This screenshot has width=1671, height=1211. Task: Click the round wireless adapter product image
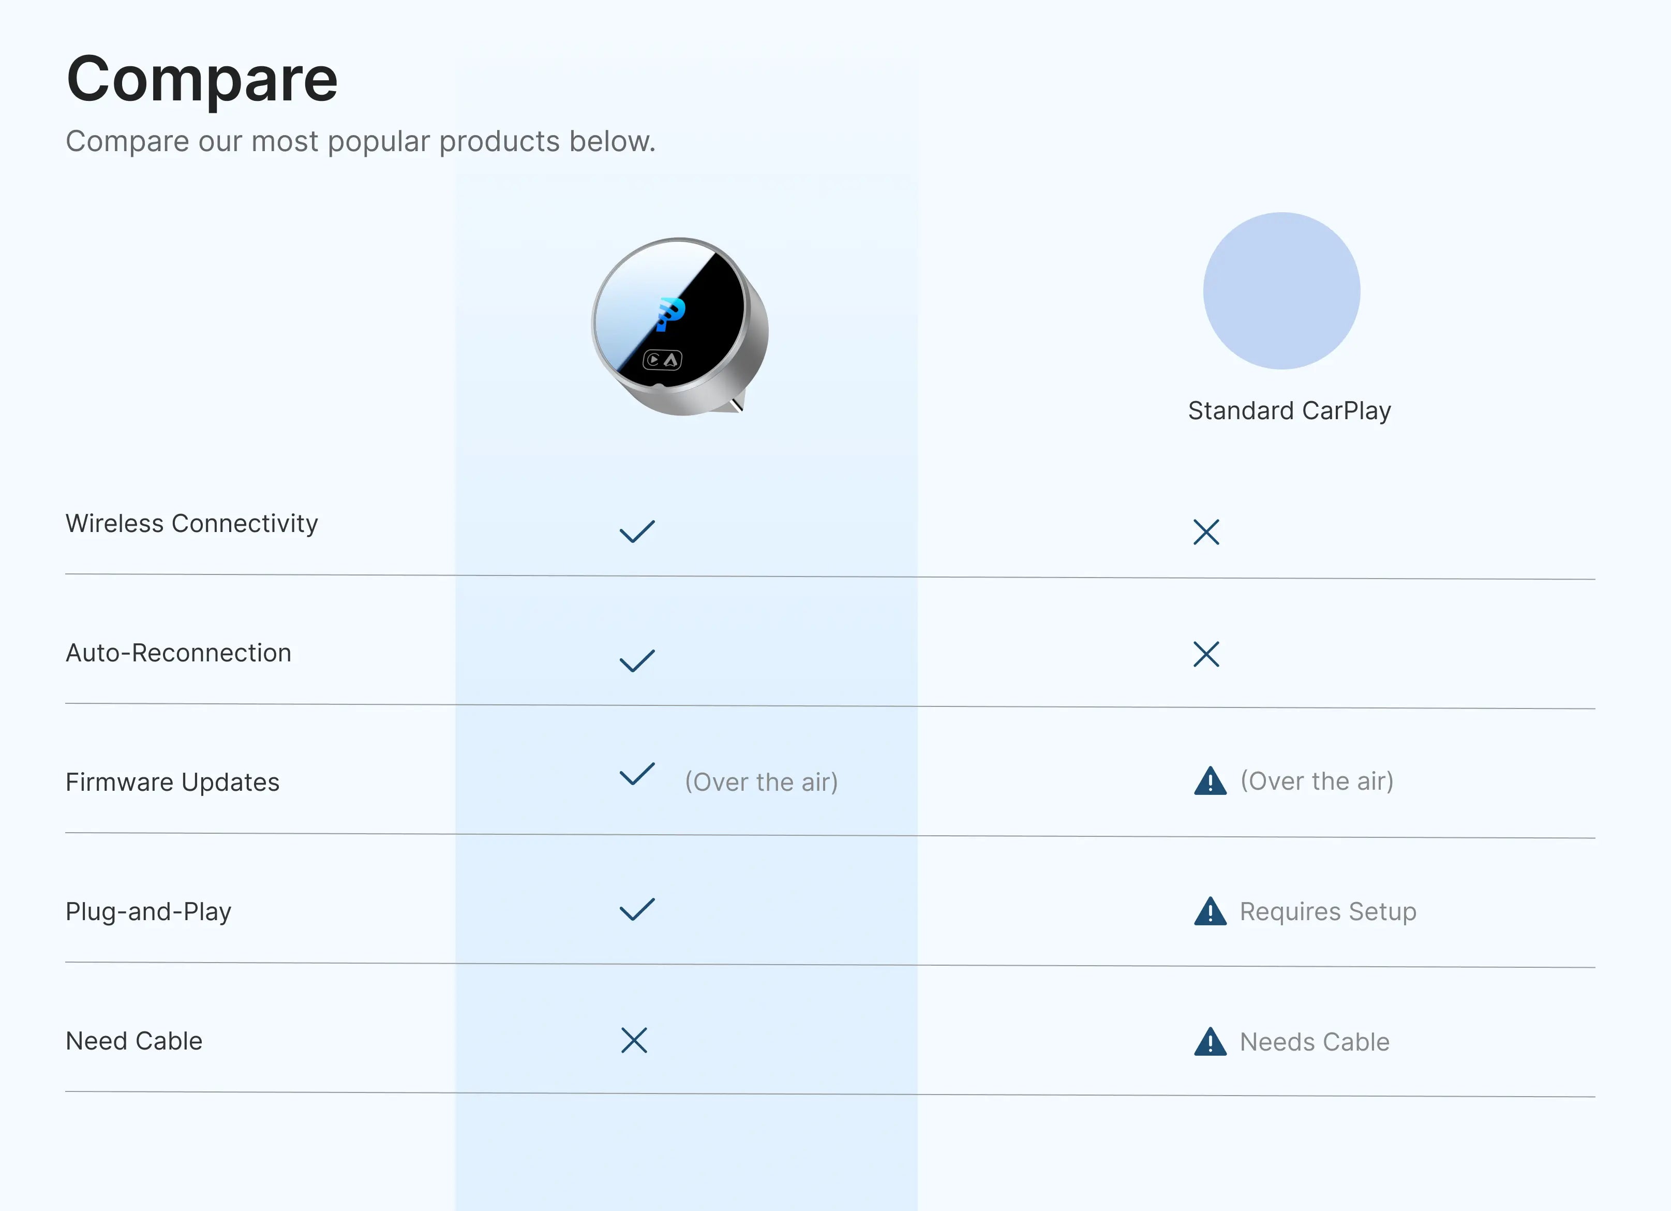679,327
